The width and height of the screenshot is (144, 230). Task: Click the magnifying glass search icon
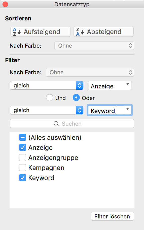tap(56, 124)
